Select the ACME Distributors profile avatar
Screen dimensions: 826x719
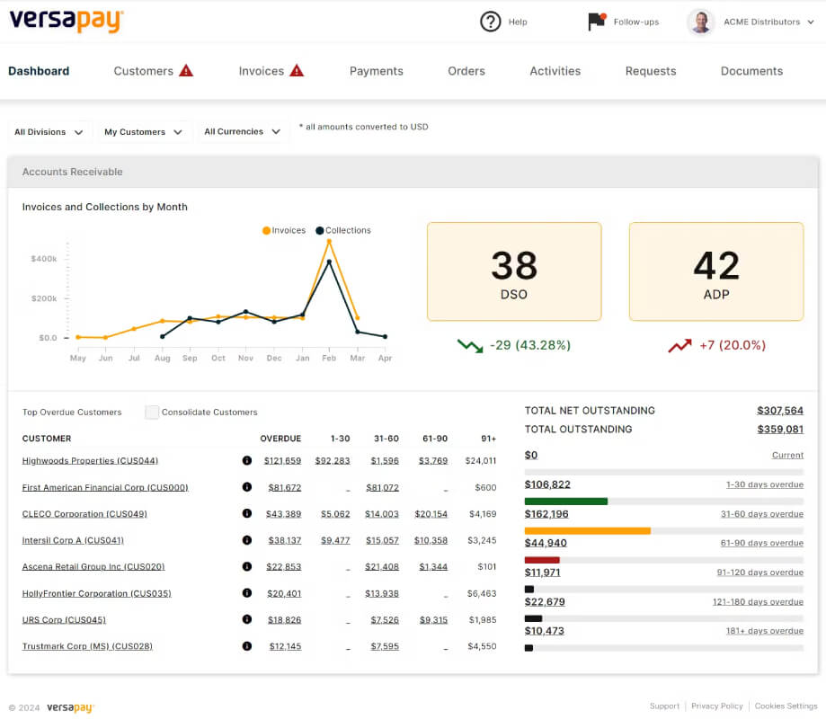(701, 22)
